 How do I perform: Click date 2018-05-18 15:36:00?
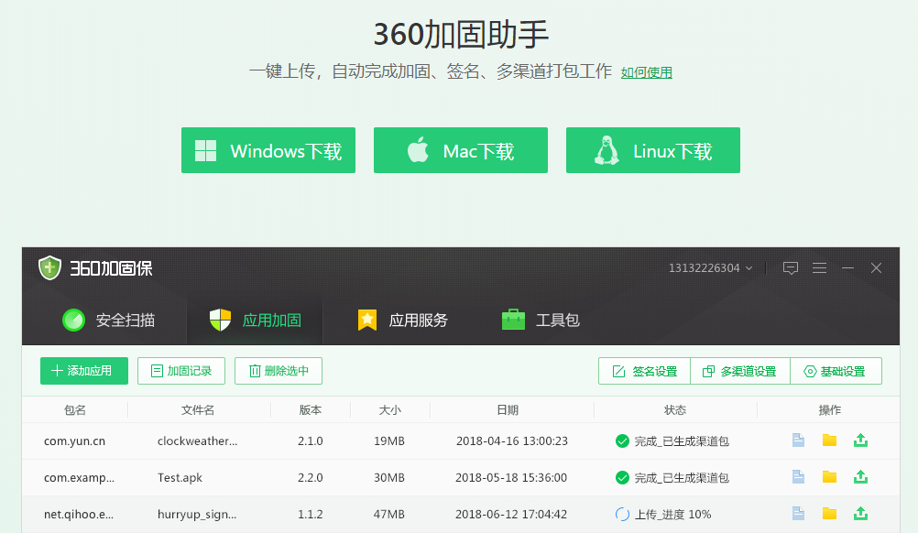click(511, 477)
